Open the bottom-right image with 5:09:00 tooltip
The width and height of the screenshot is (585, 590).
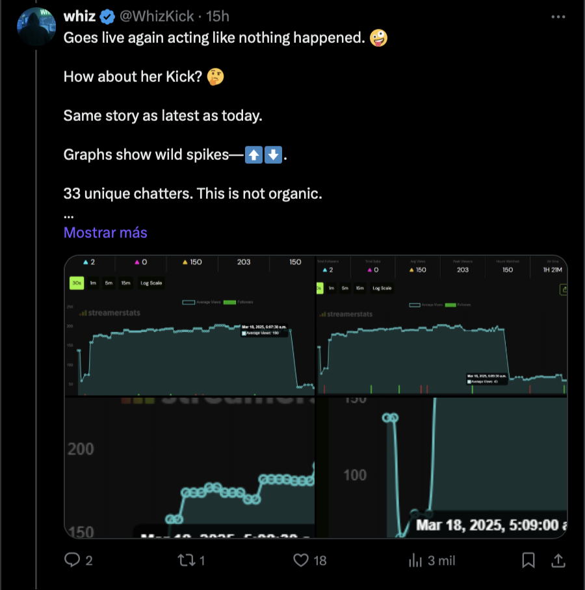(442, 468)
